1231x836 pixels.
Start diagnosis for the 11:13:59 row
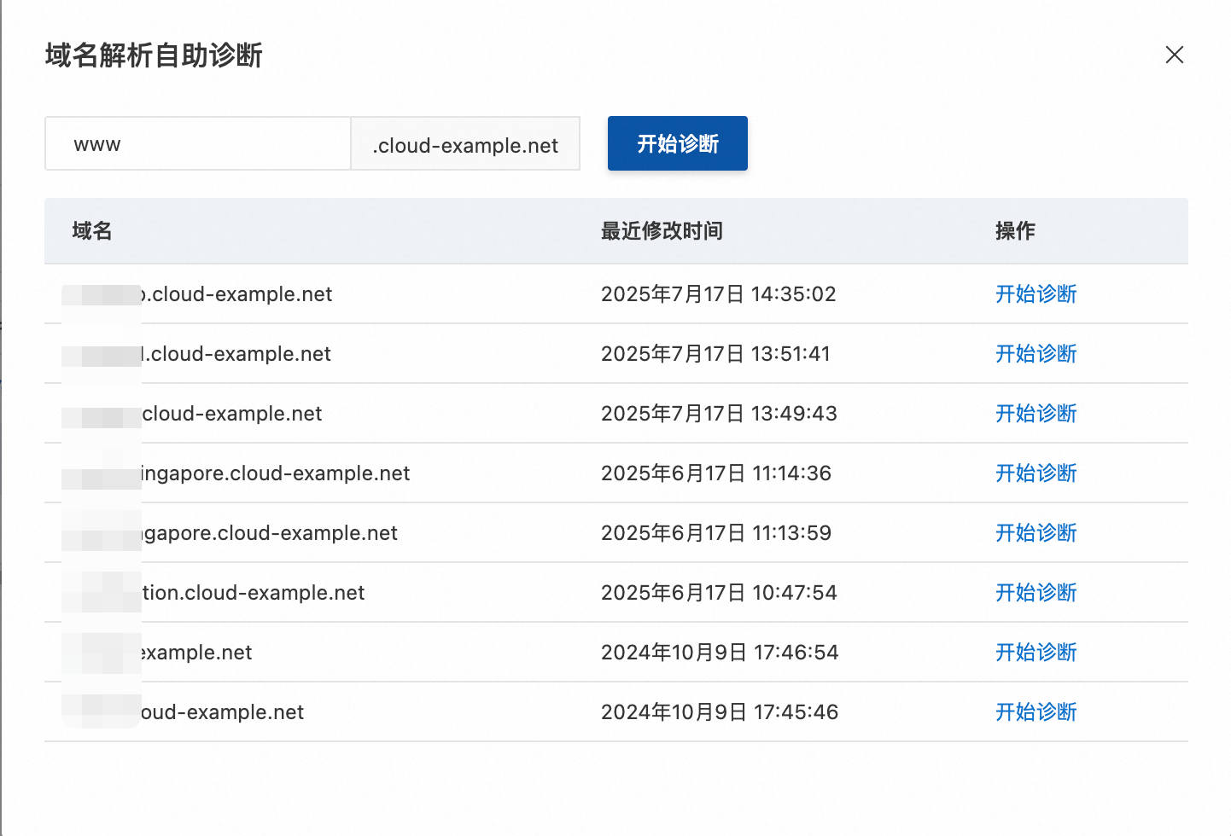(x=1036, y=533)
